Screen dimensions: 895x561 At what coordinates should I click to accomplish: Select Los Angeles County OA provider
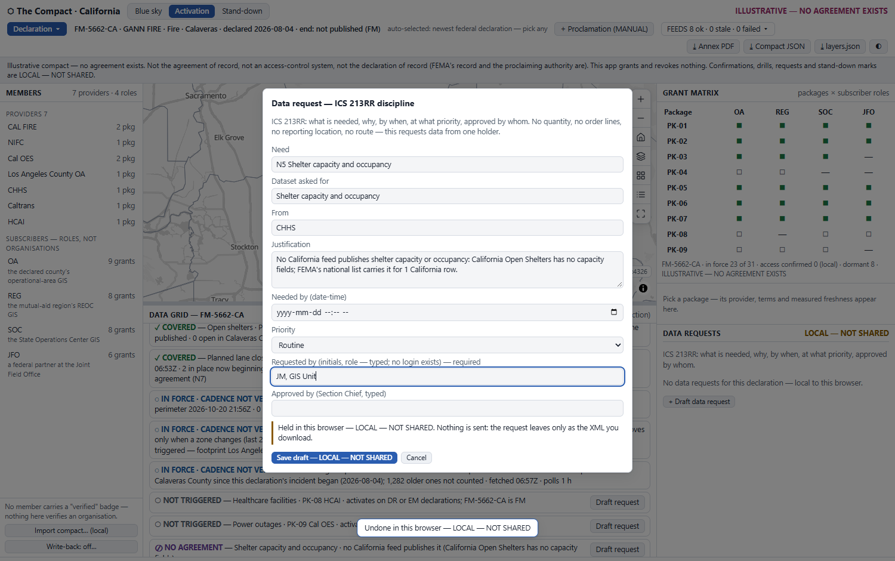click(x=72, y=174)
